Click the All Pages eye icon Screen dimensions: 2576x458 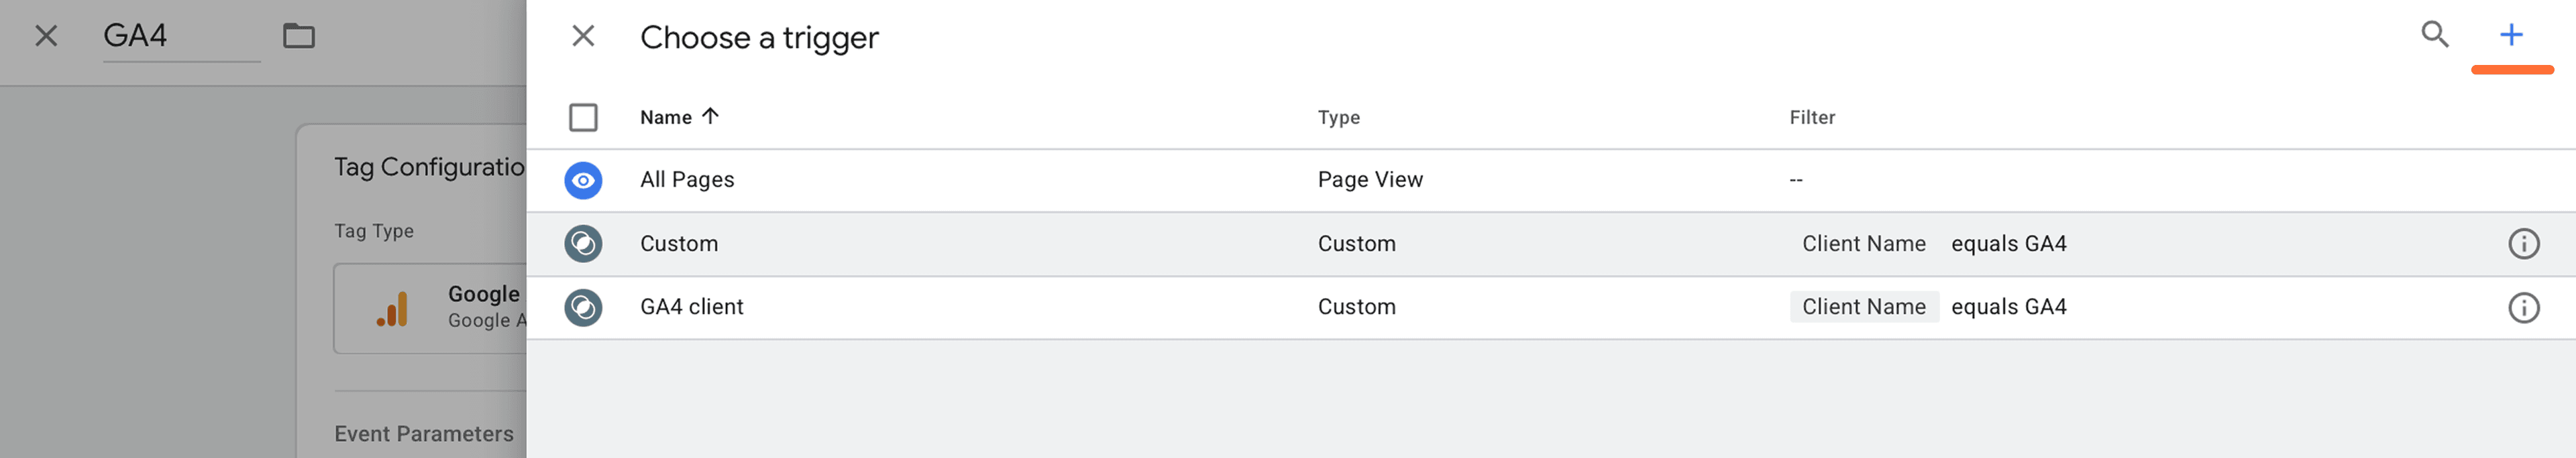click(x=583, y=181)
